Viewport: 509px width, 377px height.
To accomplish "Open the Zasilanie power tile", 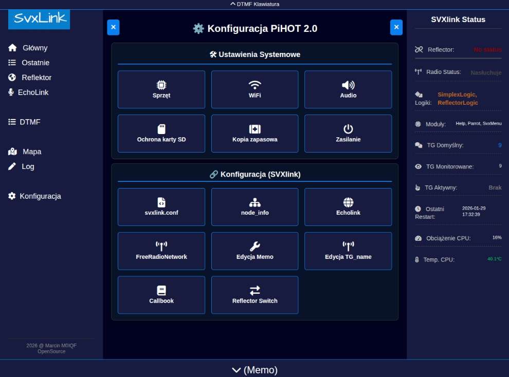I will click(x=348, y=134).
